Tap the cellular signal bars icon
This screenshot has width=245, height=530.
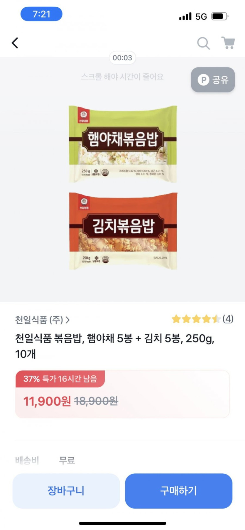185,16
